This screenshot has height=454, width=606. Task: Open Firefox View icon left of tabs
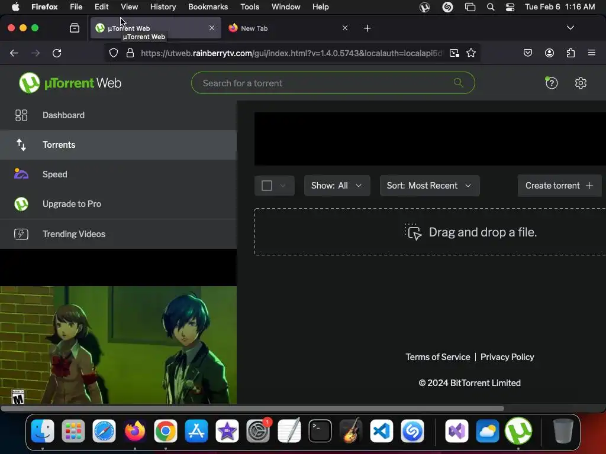tap(75, 28)
